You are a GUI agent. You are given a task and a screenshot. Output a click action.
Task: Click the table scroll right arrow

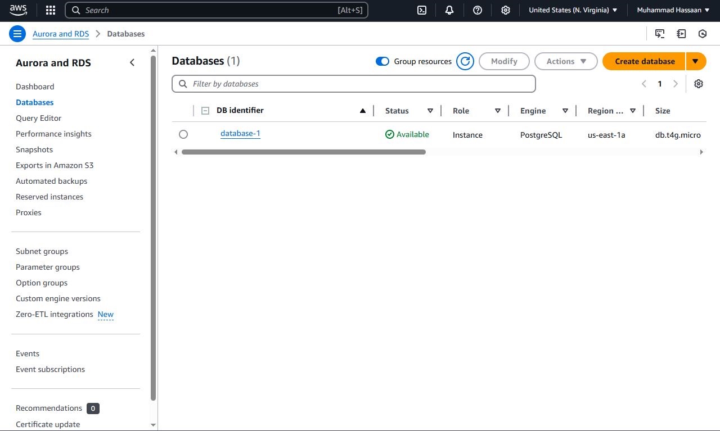coord(701,152)
